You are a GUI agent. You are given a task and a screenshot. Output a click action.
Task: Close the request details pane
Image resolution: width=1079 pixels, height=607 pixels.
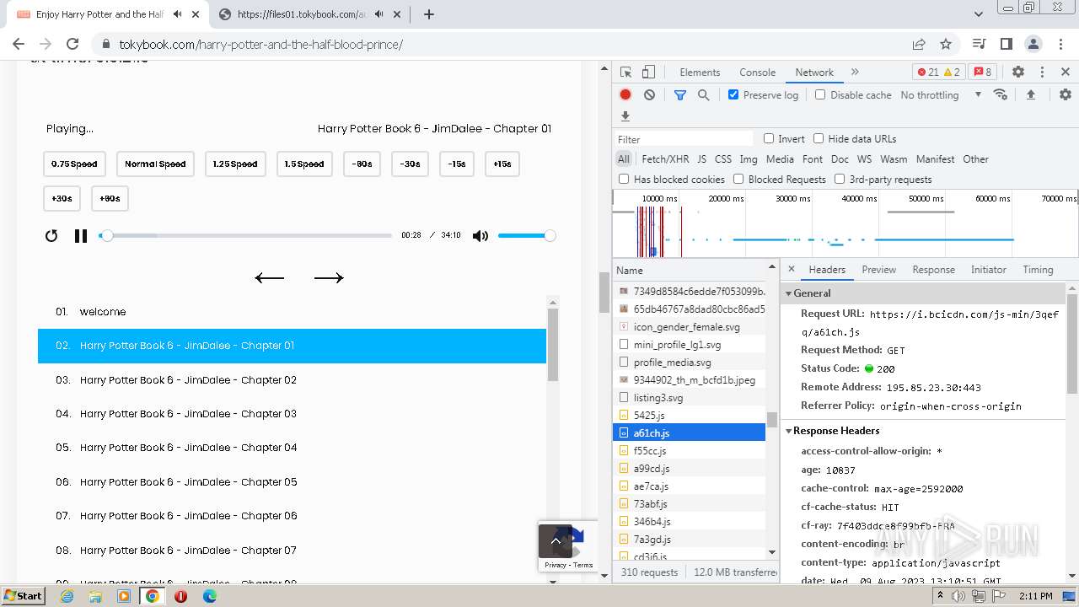pos(791,270)
